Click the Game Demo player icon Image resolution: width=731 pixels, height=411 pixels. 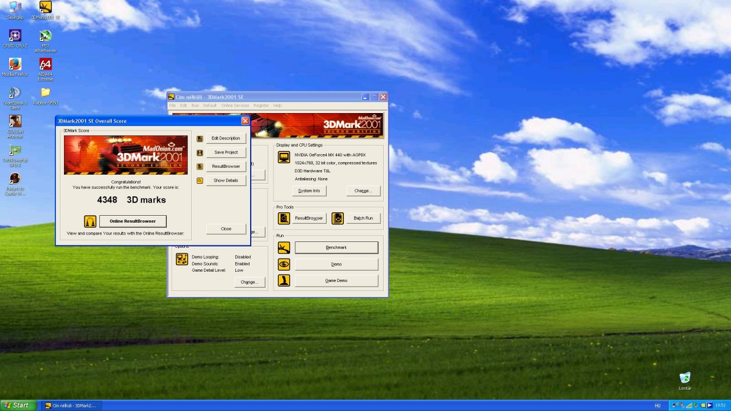pyautogui.click(x=284, y=280)
